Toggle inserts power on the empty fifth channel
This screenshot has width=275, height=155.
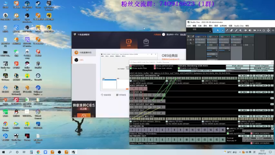tap(244, 37)
